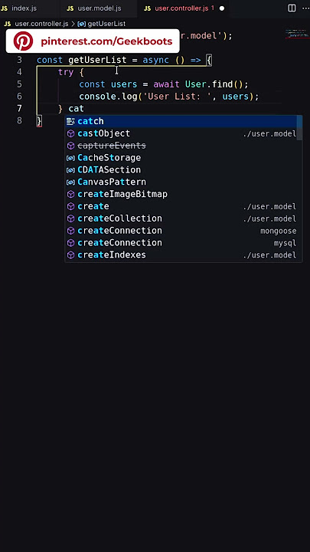
Task: Switch to the user.model.js tab
Action: click(x=94, y=8)
